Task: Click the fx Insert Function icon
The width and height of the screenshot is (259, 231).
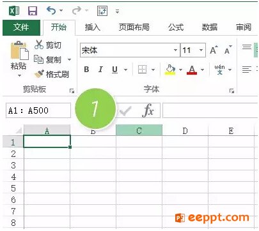Action: tap(148, 110)
